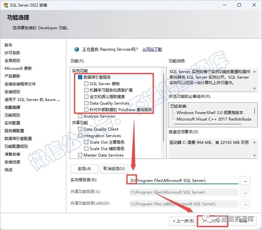
Task: Click the blue information icon beside Reporting Services
Action: point(76,49)
